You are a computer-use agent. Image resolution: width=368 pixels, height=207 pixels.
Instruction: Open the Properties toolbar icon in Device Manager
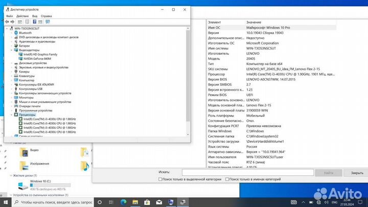tap(27, 22)
